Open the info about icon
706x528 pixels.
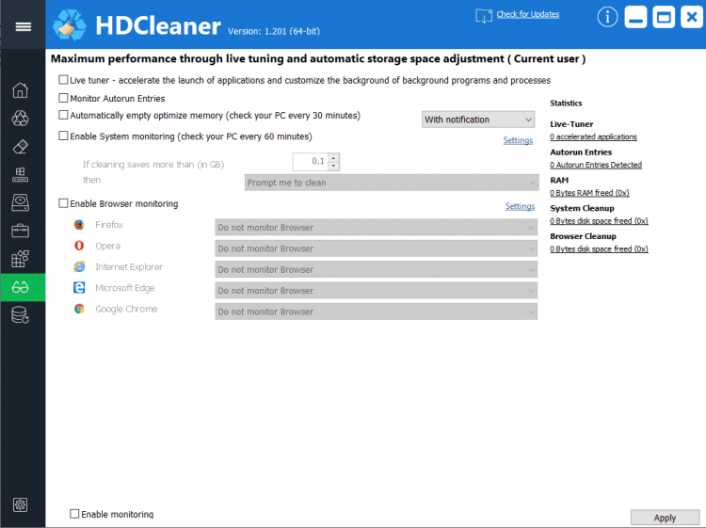click(x=607, y=17)
